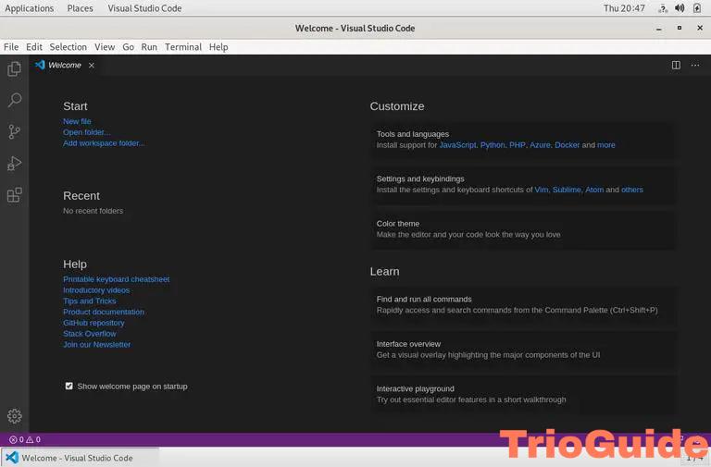Install Python language support link
The height and width of the screenshot is (467, 711).
493,145
